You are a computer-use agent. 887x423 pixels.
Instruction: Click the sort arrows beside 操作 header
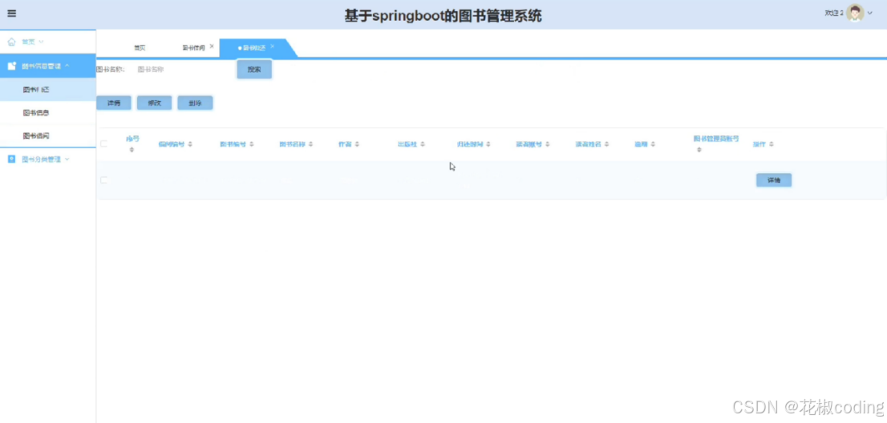point(771,144)
